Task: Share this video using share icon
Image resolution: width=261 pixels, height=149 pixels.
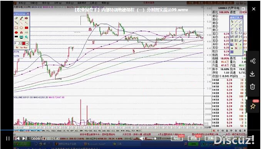Action: coord(253,61)
